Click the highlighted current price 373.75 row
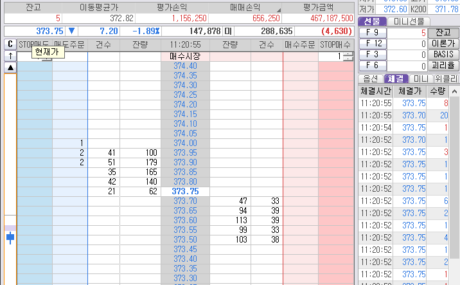This screenshot has height=285, width=460. click(185, 192)
